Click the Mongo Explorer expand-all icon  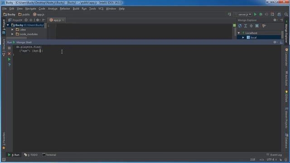pyautogui.click(x=246, y=26)
